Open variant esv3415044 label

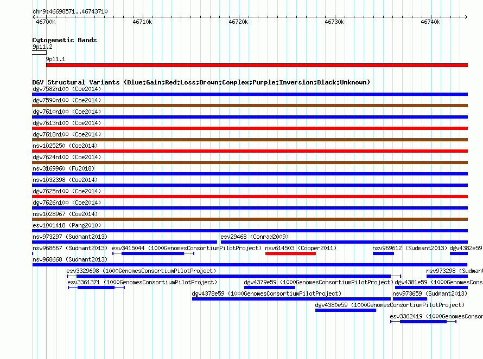[x=187, y=248]
